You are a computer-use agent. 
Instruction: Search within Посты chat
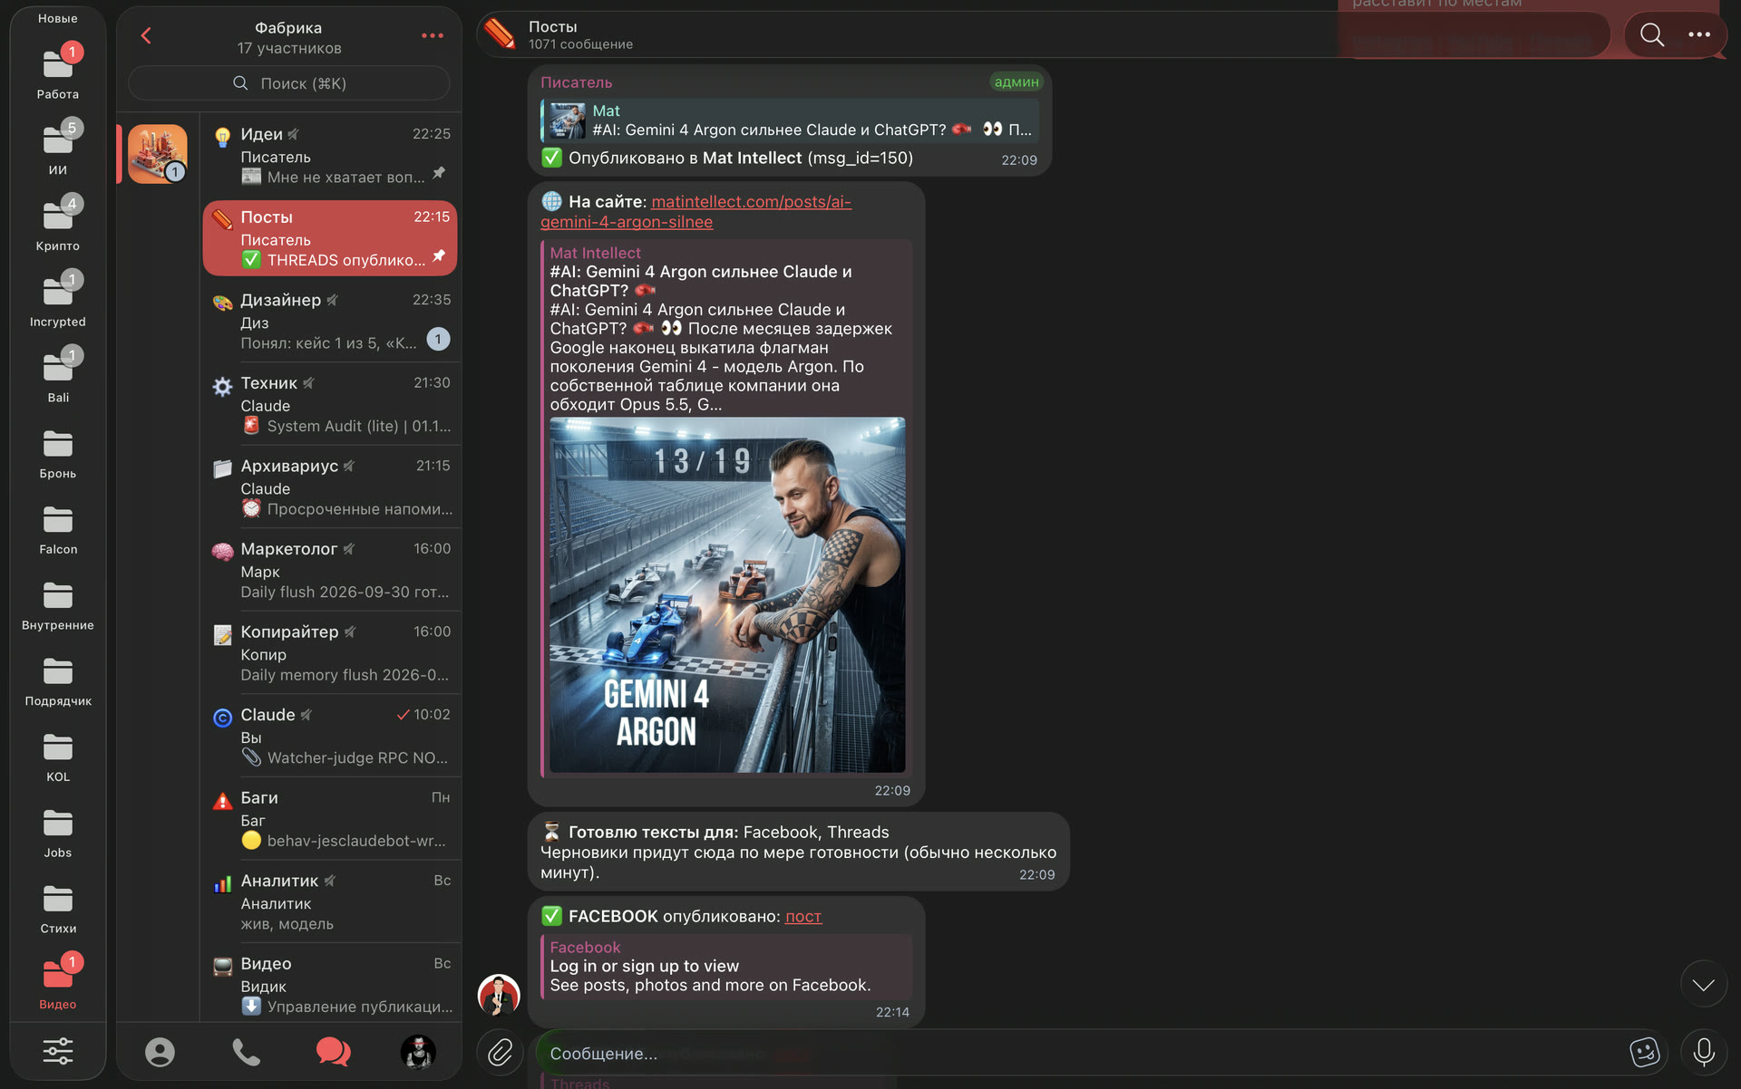point(1652,35)
